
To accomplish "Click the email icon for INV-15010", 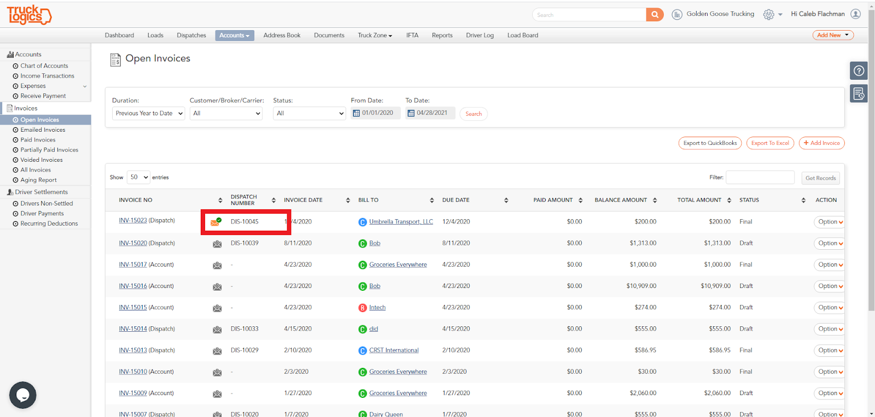I will (217, 372).
